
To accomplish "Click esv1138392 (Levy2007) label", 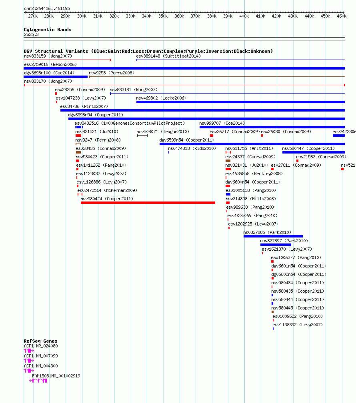I will [x=298, y=325].
